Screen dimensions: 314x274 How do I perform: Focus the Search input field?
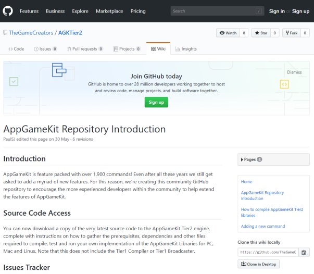pyautogui.click(x=217, y=11)
